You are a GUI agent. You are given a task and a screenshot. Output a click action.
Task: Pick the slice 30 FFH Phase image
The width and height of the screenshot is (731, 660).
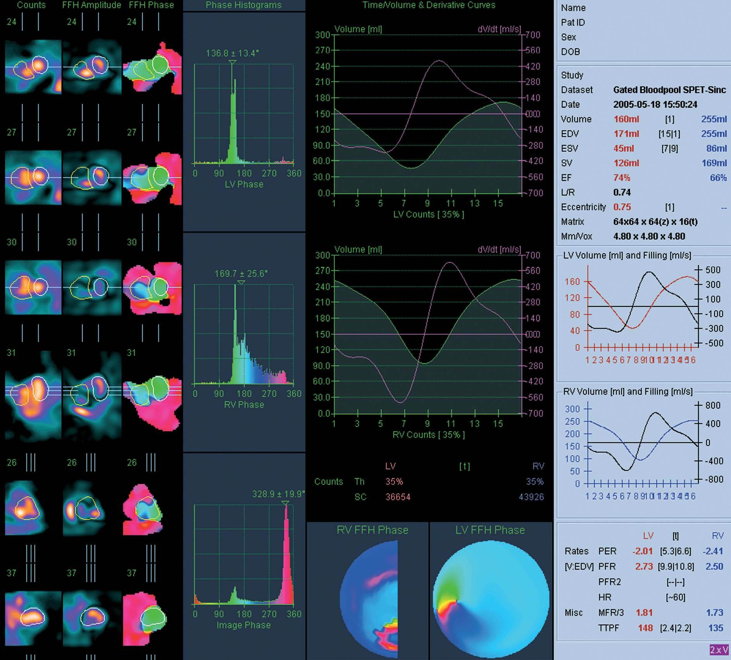pos(152,287)
